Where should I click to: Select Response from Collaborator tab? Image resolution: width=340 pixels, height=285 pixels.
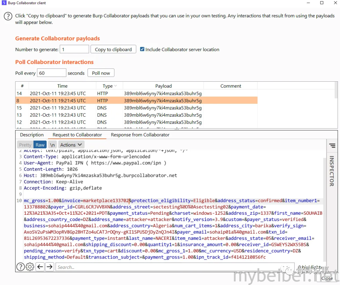(x=140, y=135)
